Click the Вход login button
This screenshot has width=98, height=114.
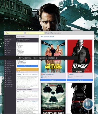click(48, 33)
